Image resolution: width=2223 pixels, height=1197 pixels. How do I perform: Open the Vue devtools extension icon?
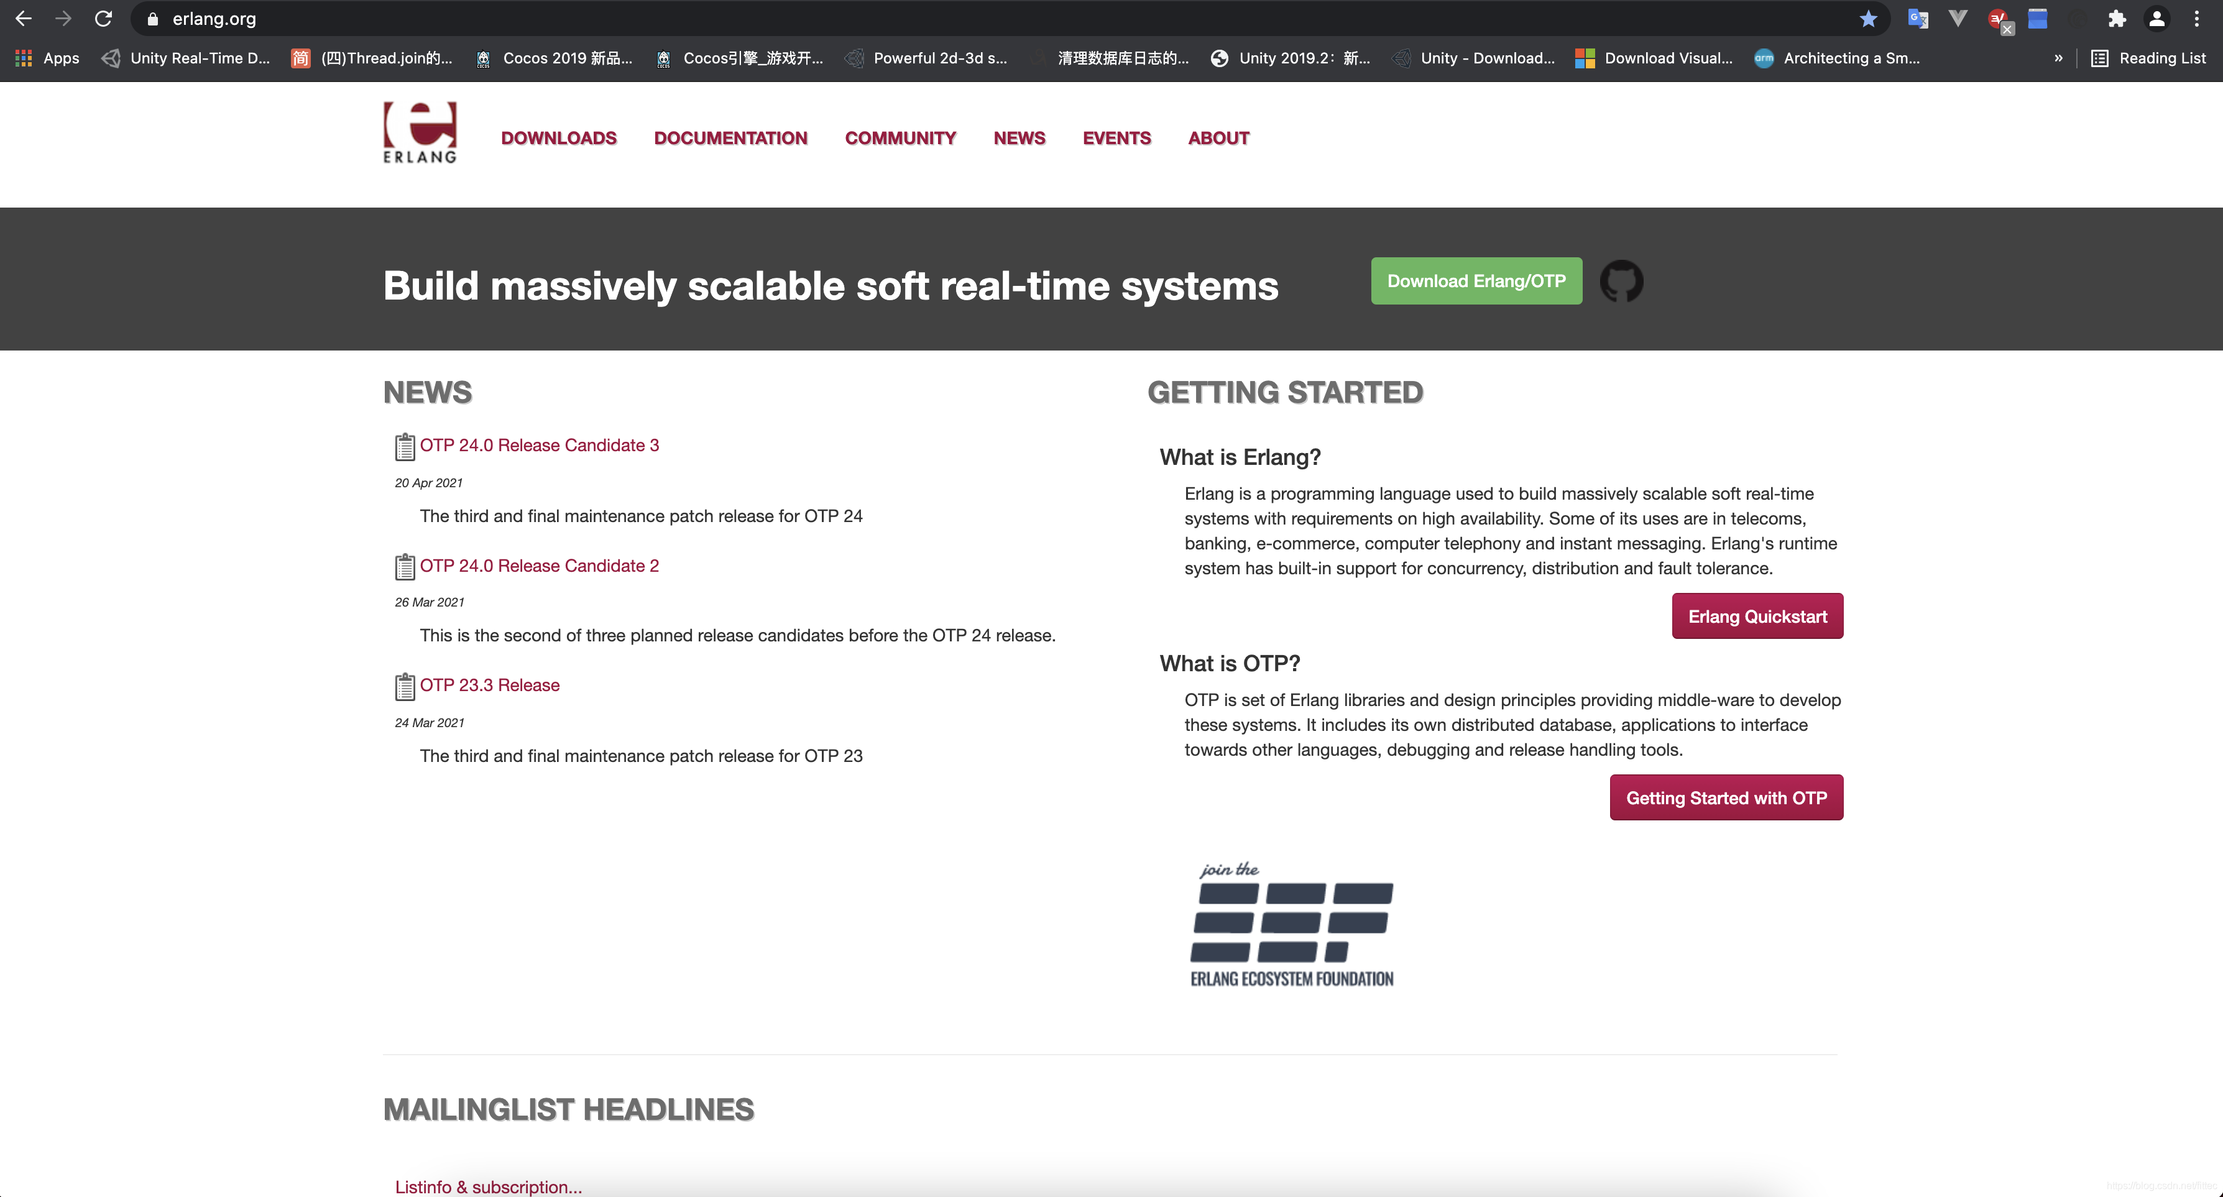(1958, 18)
